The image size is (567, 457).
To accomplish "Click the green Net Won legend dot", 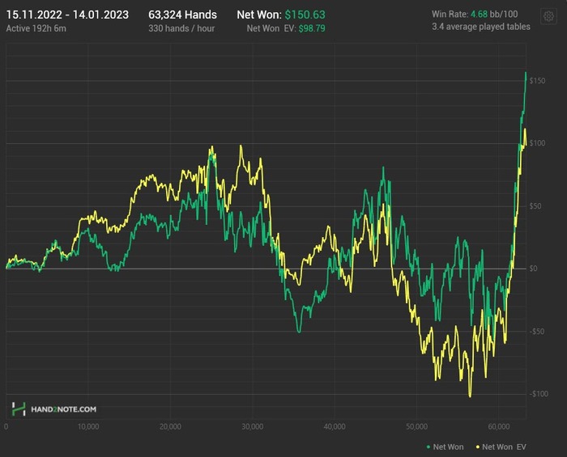I will [x=428, y=447].
